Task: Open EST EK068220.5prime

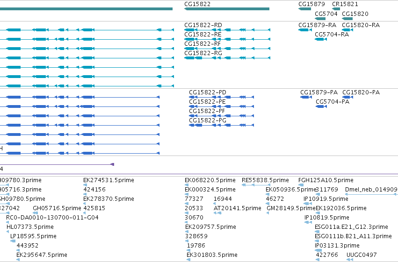Action: click(x=210, y=180)
